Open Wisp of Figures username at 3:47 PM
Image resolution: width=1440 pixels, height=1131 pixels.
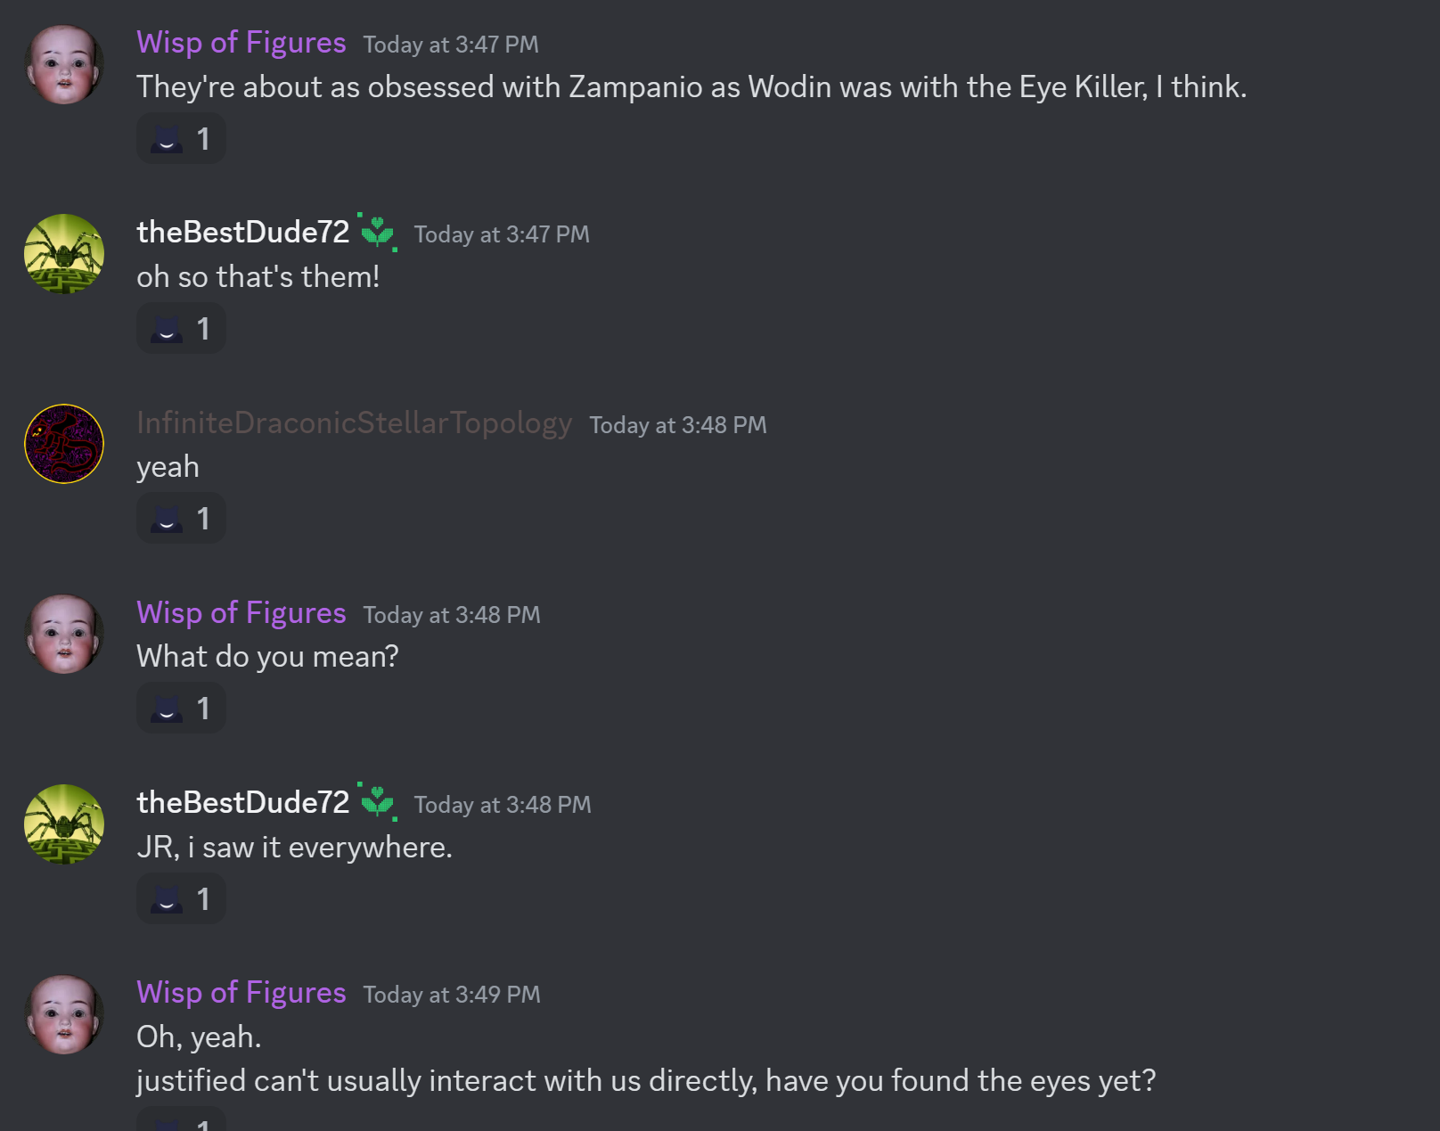[x=241, y=43]
